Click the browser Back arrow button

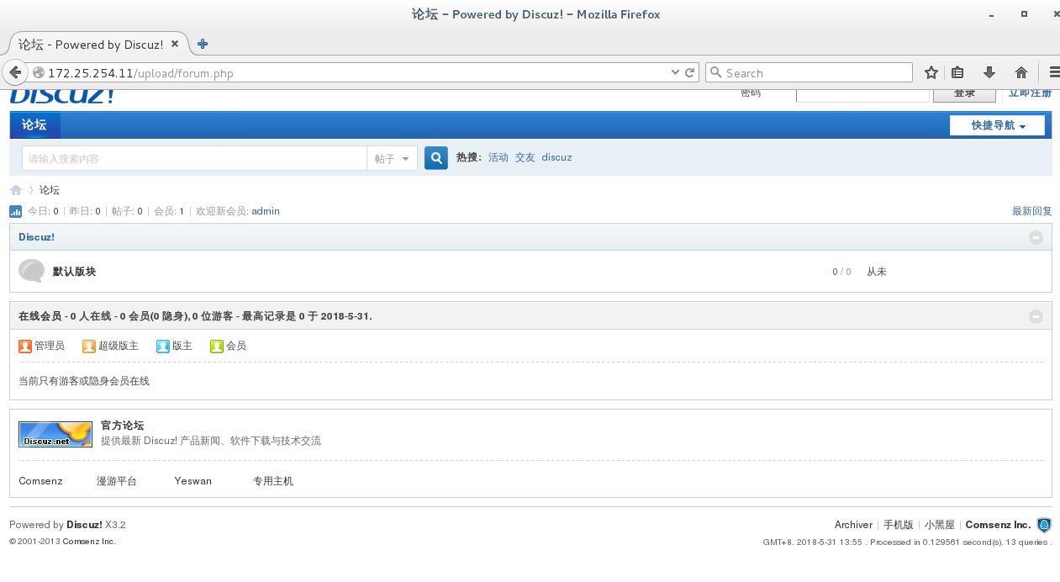13,72
